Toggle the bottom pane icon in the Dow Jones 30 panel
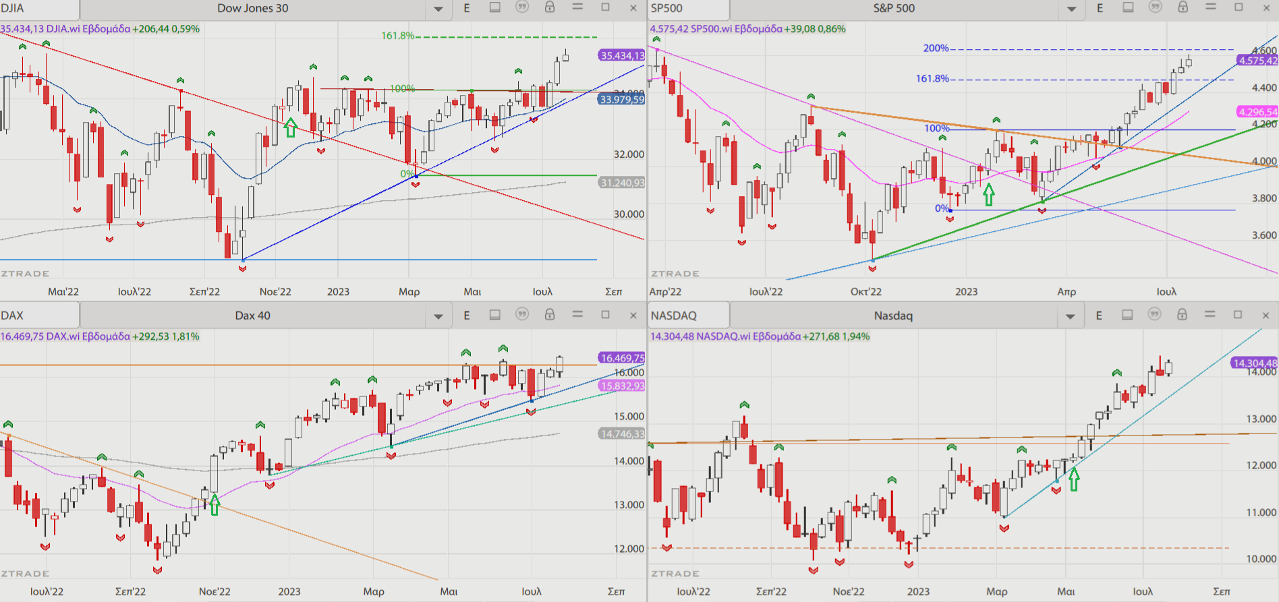The height and width of the screenshot is (602, 1279). click(495, 7)
